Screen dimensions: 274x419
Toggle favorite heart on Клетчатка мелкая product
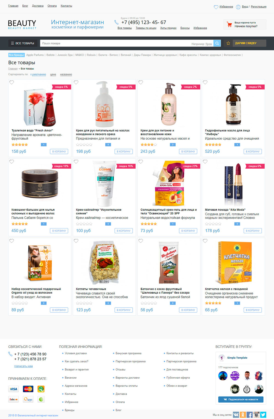[x=205, y=241]
